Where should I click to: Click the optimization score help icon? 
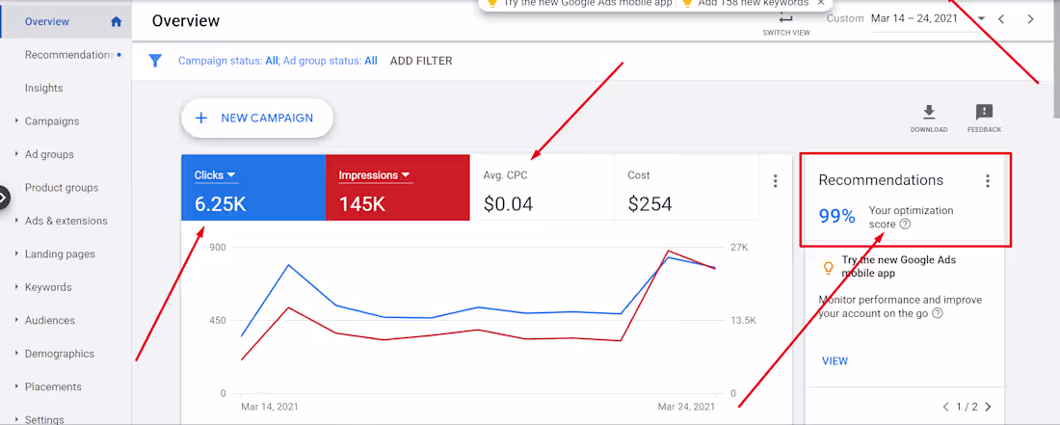905,225
